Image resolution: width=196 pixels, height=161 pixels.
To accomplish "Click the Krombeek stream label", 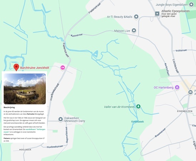I will 138,122.
